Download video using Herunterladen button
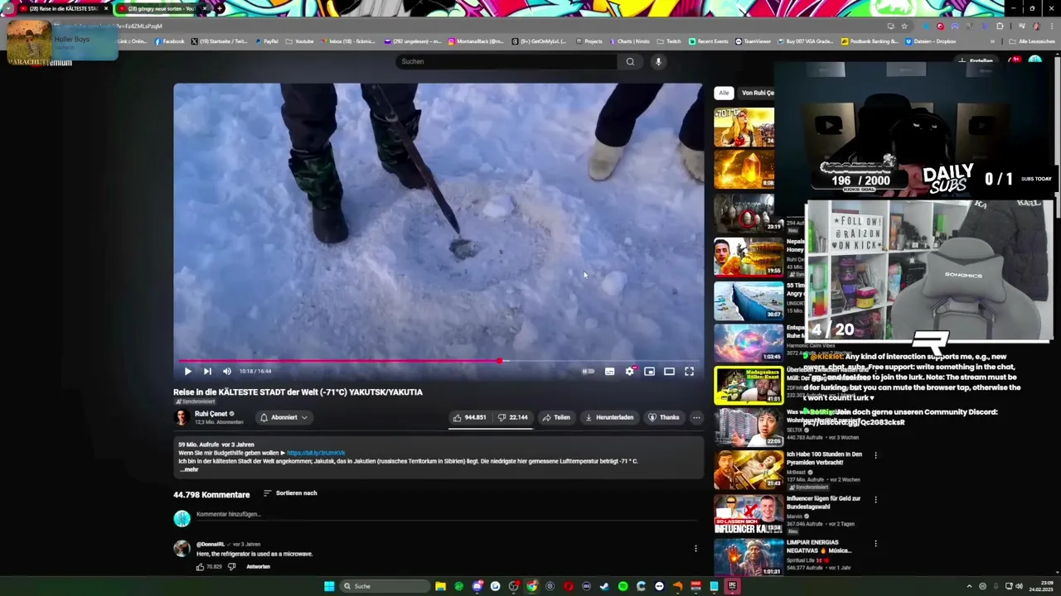The width and height of the screenshot is (1061, 596). (609, 417)
